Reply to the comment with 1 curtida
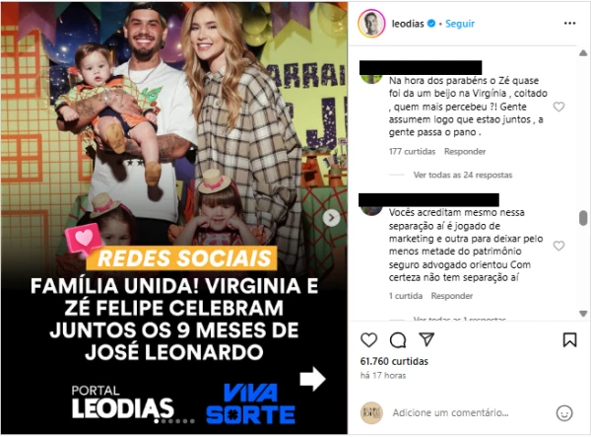This screenshot has height=437, width=591. click(452, 296)
